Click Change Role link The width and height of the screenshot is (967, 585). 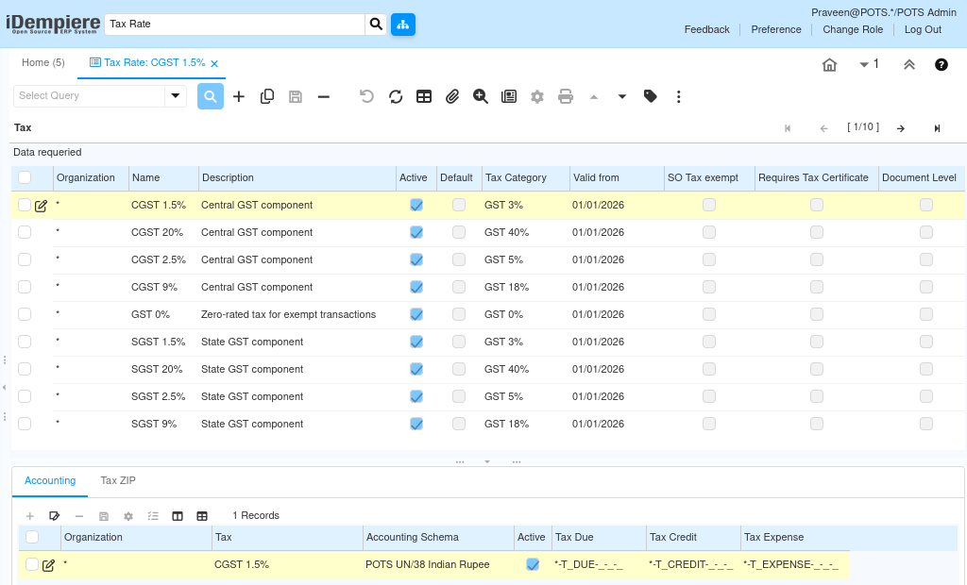(x=853, y=29)
